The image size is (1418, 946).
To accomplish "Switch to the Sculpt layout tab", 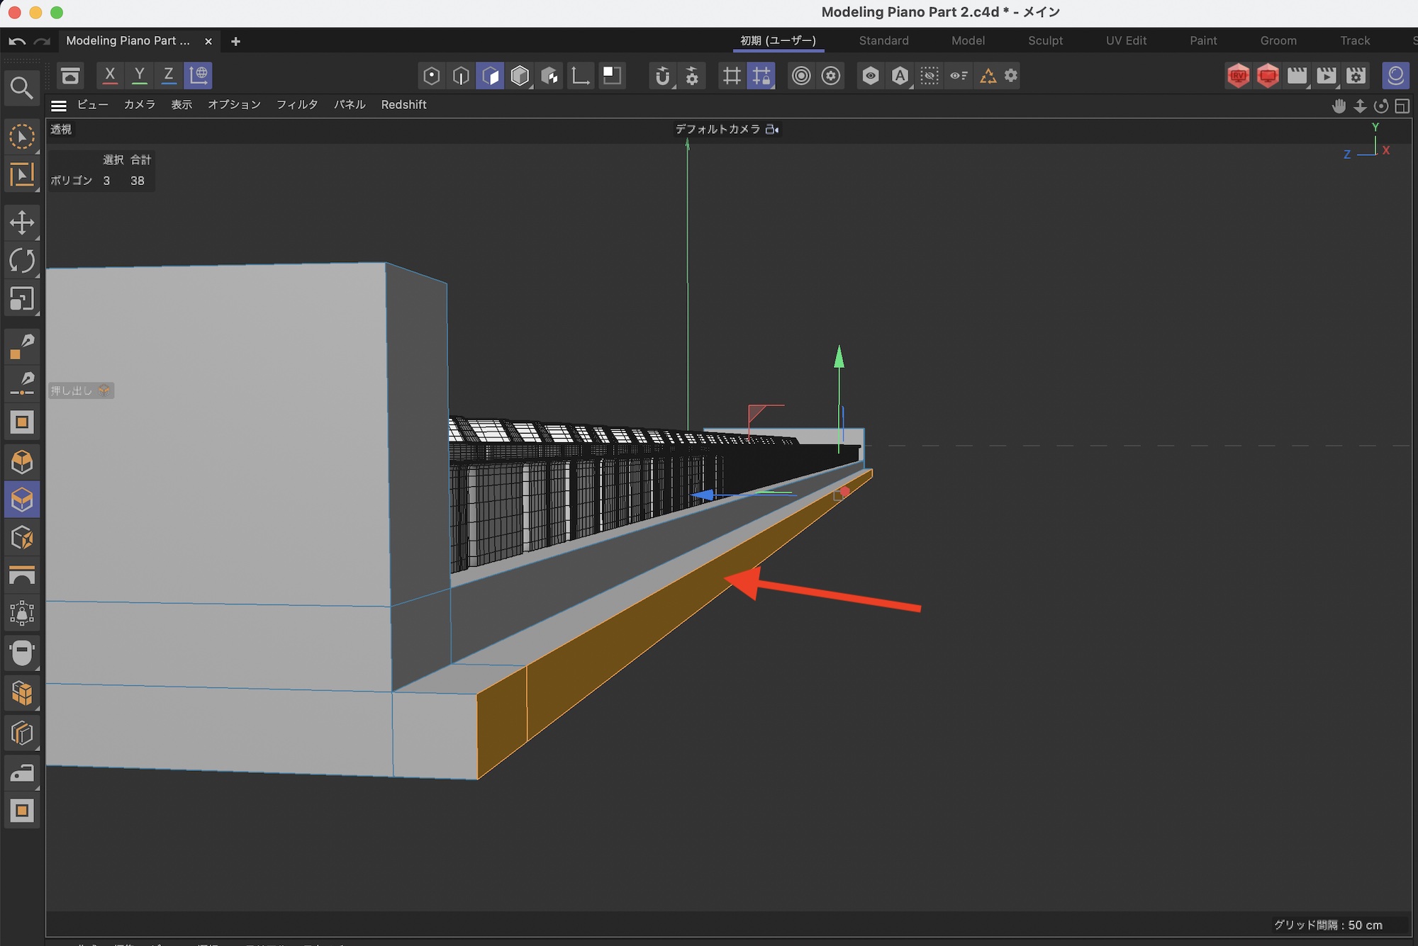I will pyautogui.click(x=1045, y=40).
